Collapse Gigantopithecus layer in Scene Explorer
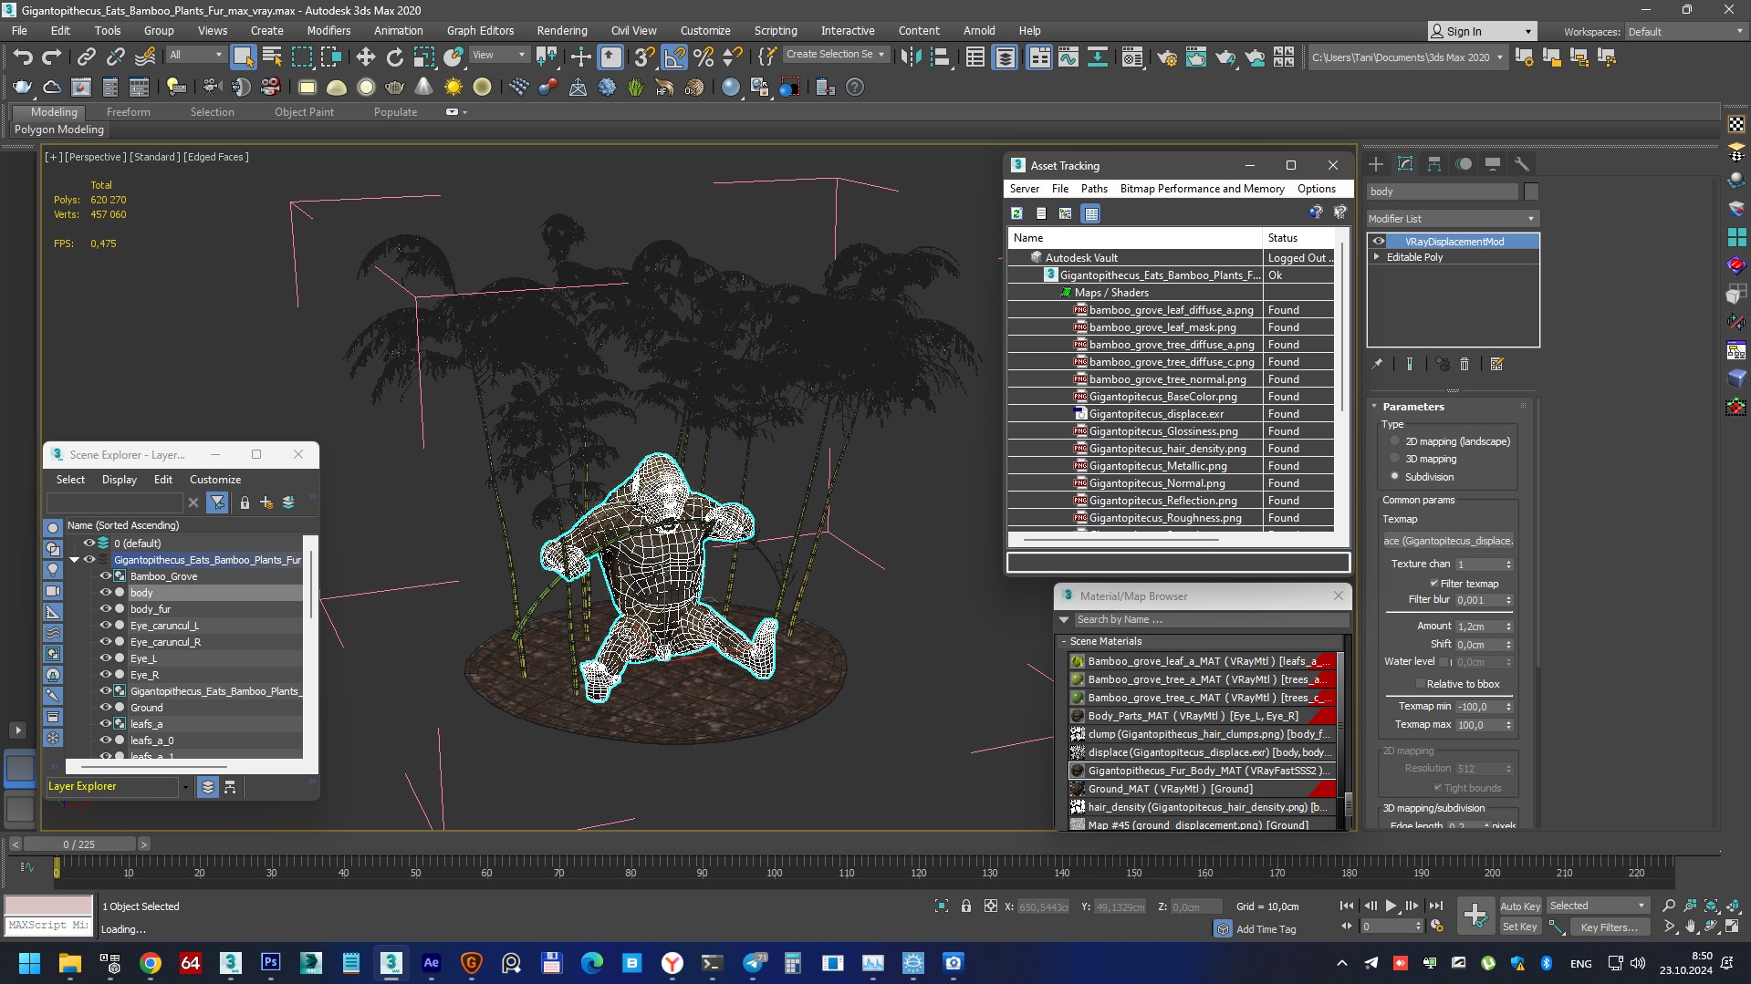 75,560
